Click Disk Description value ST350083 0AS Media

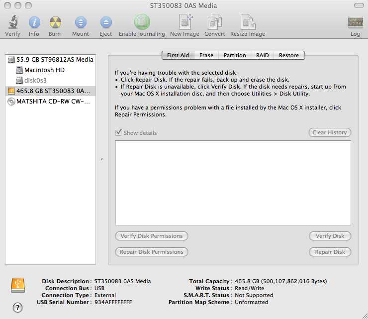pyautogui.click(x=122, y=281)
